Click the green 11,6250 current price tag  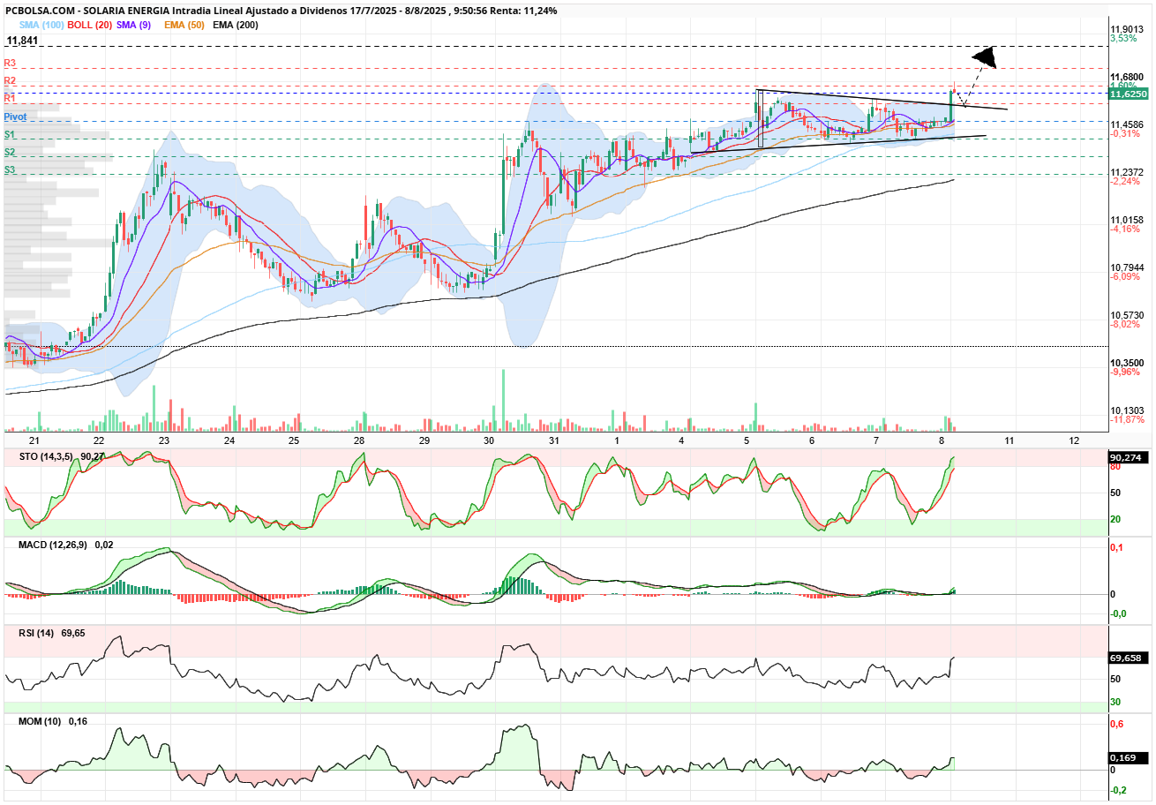coord(1129,93)
